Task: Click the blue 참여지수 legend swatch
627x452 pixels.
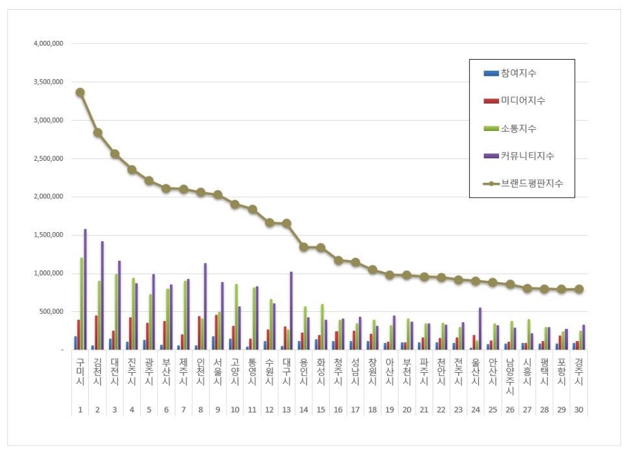Action: [491, 73]
